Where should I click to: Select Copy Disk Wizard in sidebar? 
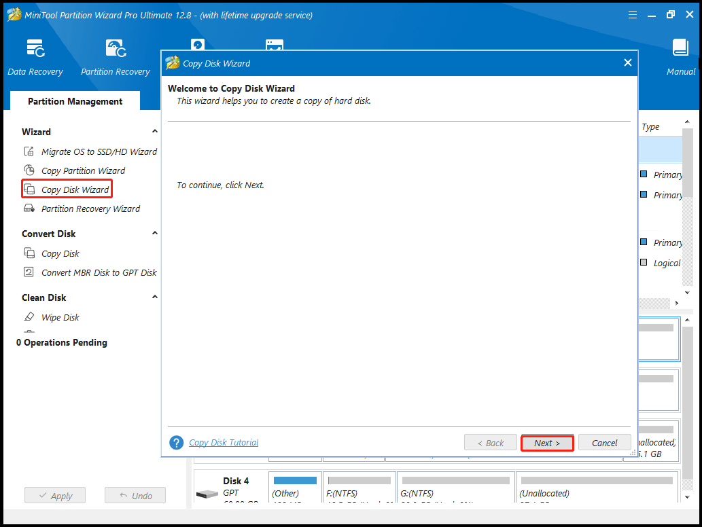[x=75, y=189]
